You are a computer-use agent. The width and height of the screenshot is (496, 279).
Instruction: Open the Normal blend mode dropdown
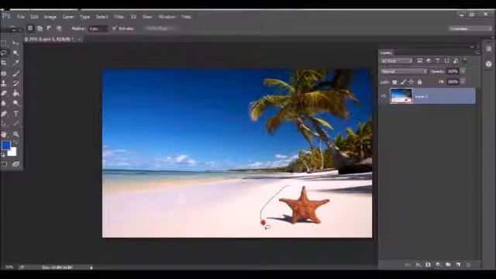point(404,71)
